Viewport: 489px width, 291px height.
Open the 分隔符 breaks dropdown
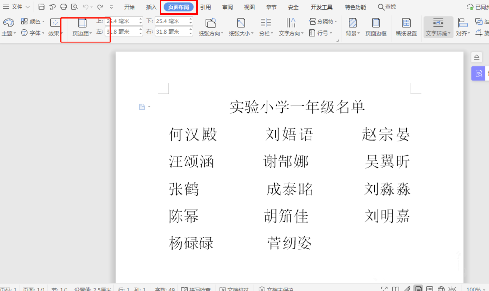(x=323, y=21)
